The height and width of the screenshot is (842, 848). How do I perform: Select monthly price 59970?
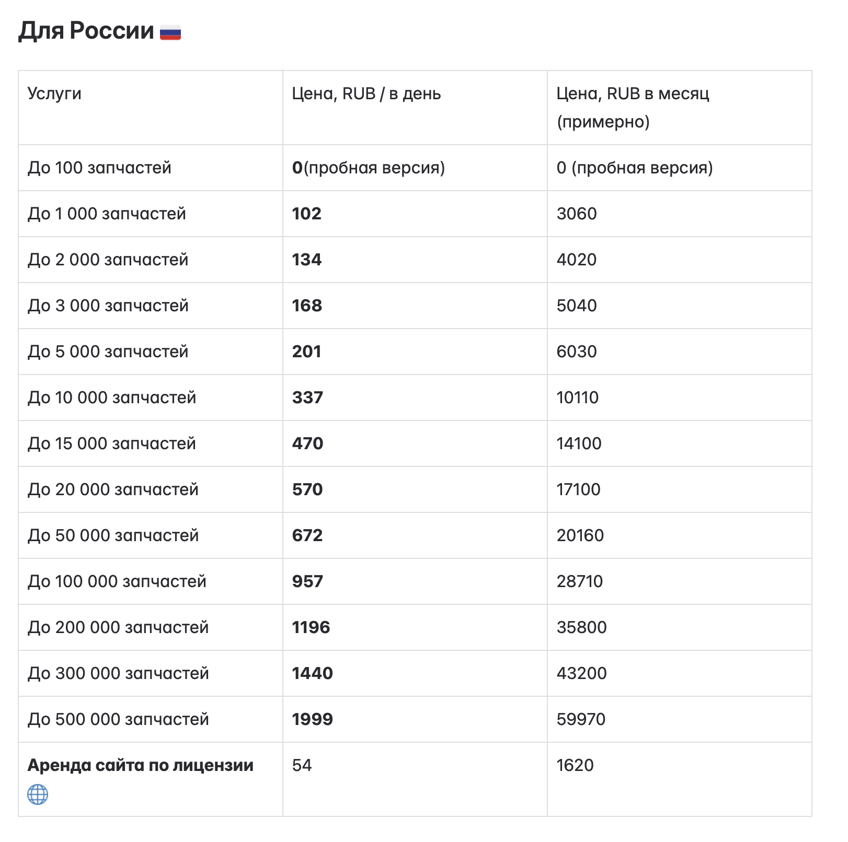coord(581,719)
